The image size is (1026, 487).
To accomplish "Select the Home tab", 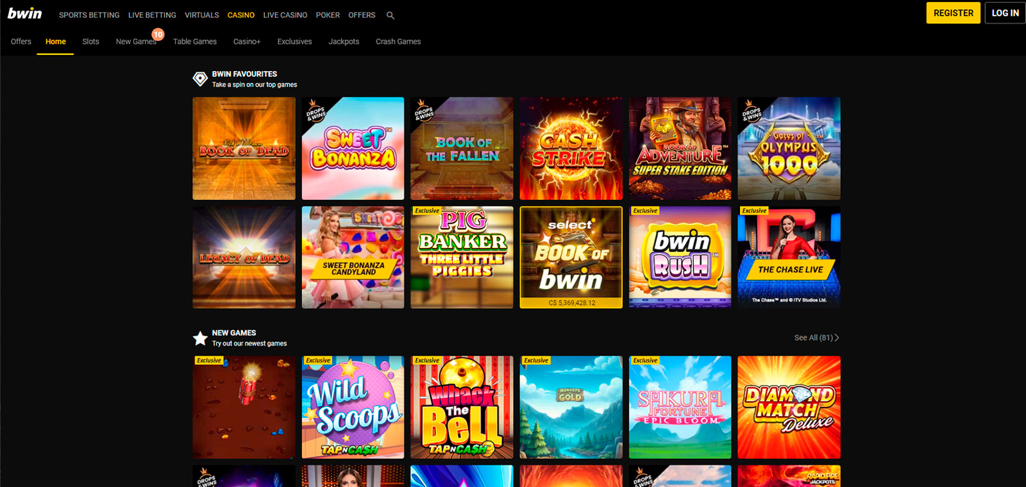I will (56, 42).
